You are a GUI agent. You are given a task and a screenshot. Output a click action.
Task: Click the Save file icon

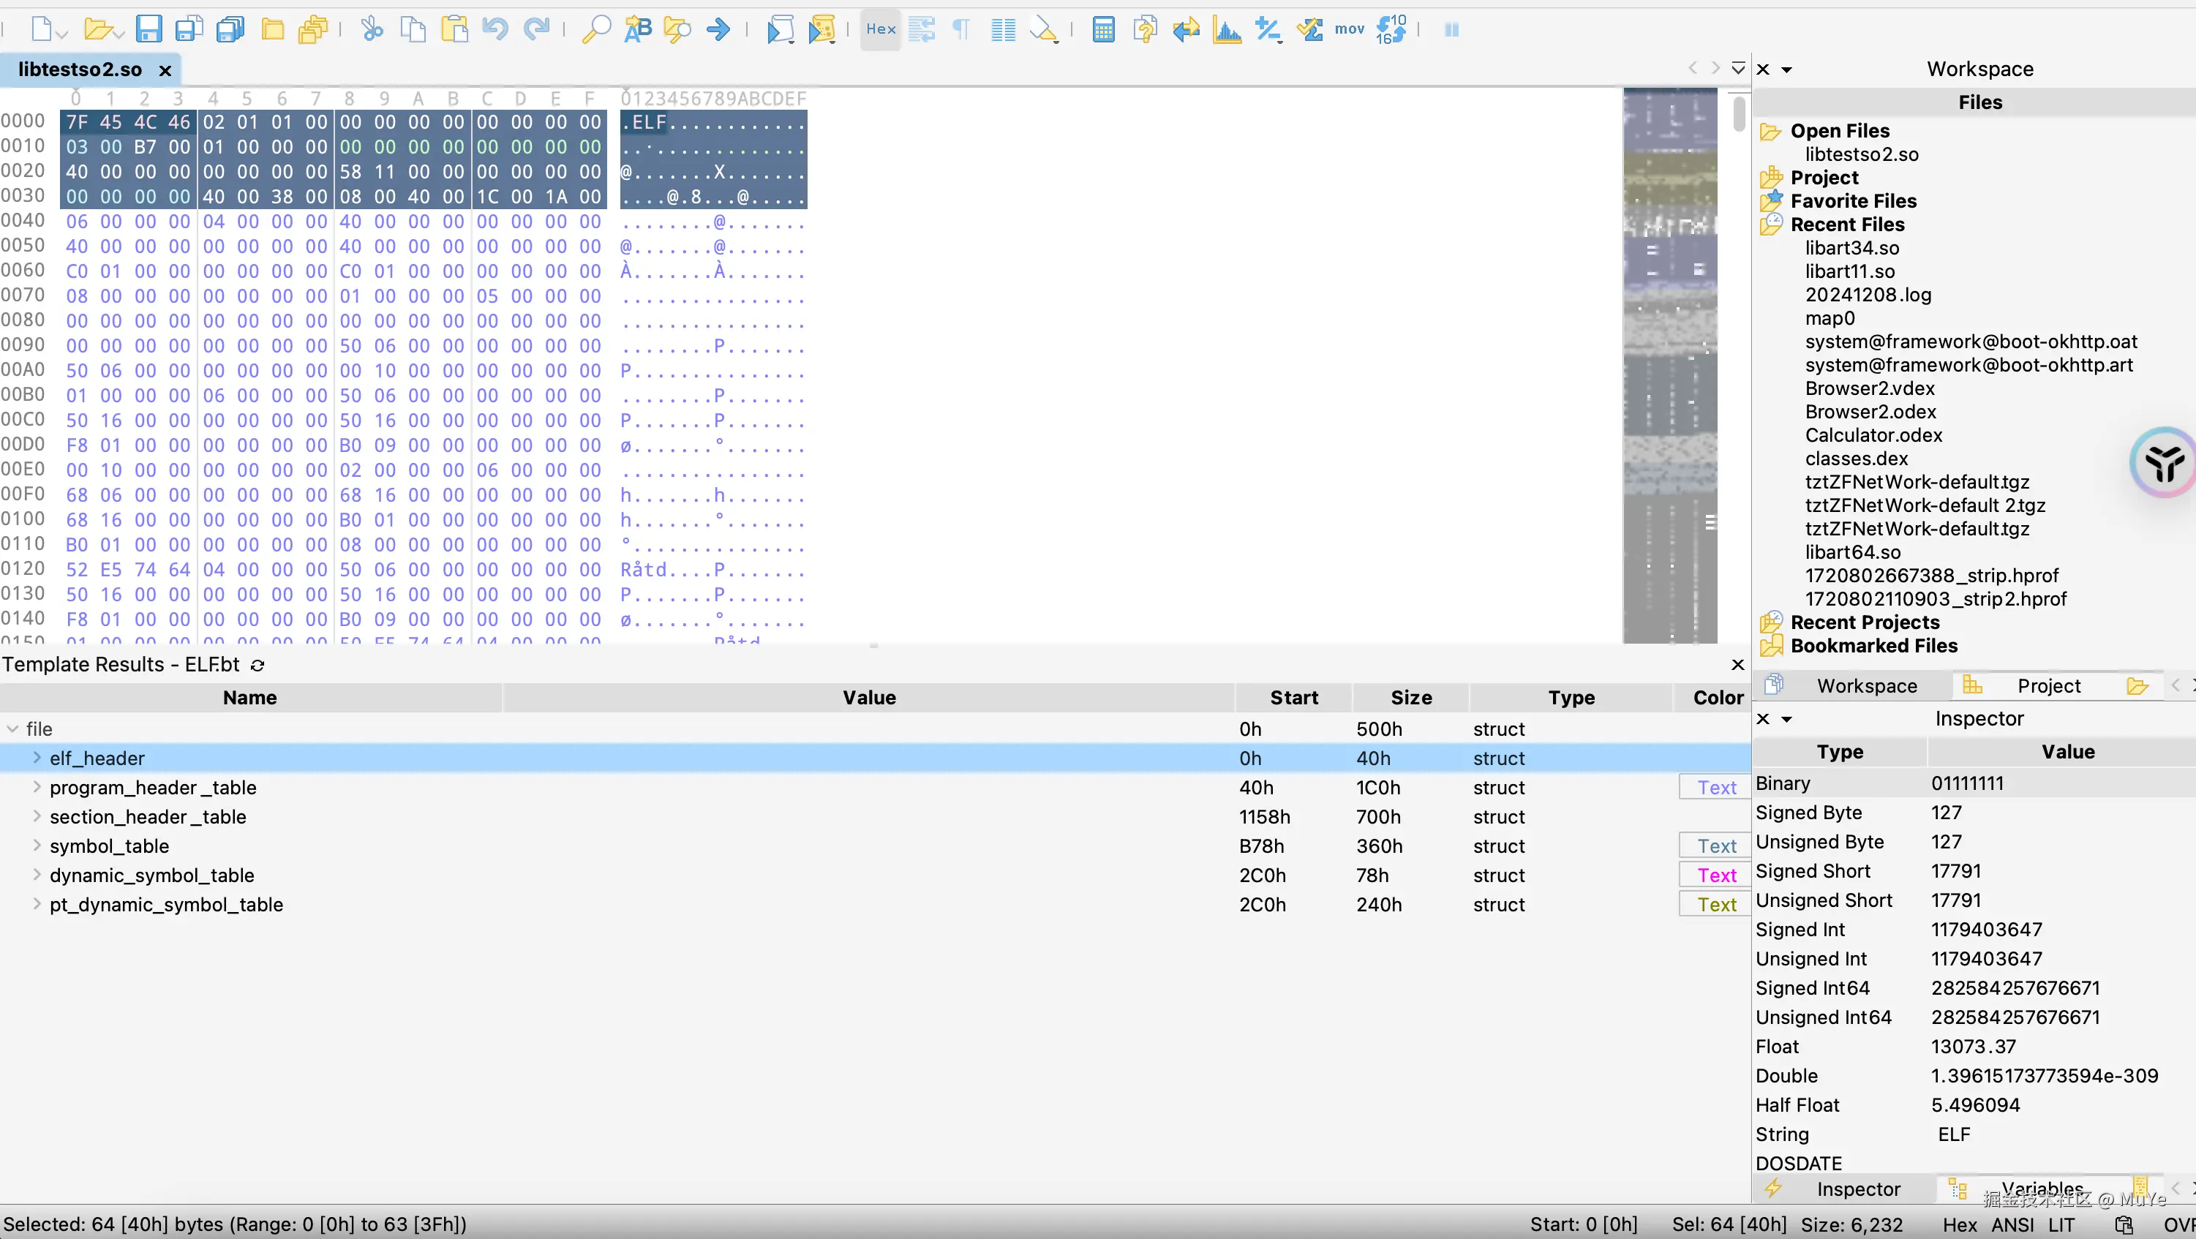[148, 30]
